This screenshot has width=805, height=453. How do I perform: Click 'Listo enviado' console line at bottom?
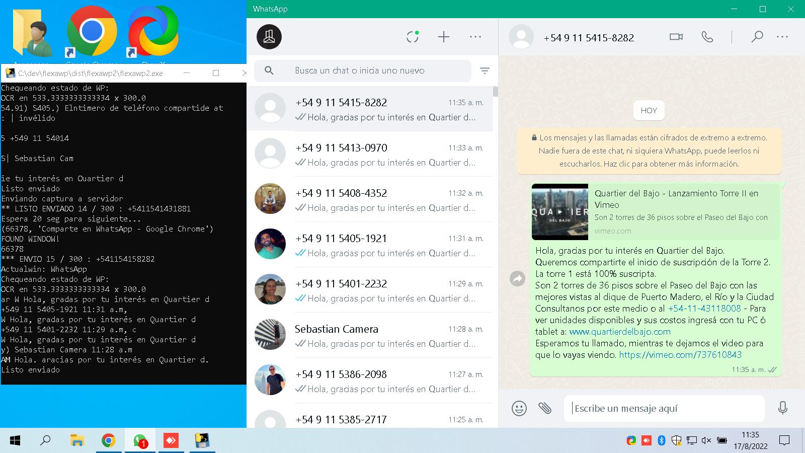click(x=31, y=369)
